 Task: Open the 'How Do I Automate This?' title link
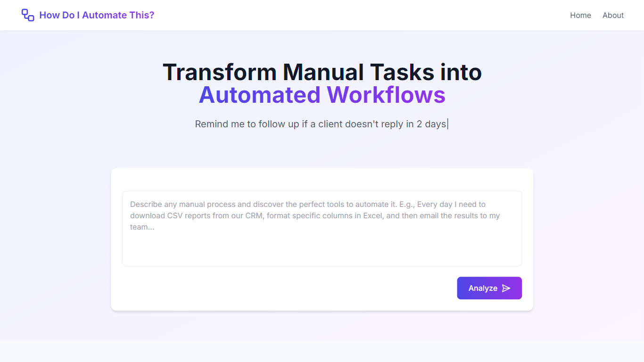coord(97,15)
